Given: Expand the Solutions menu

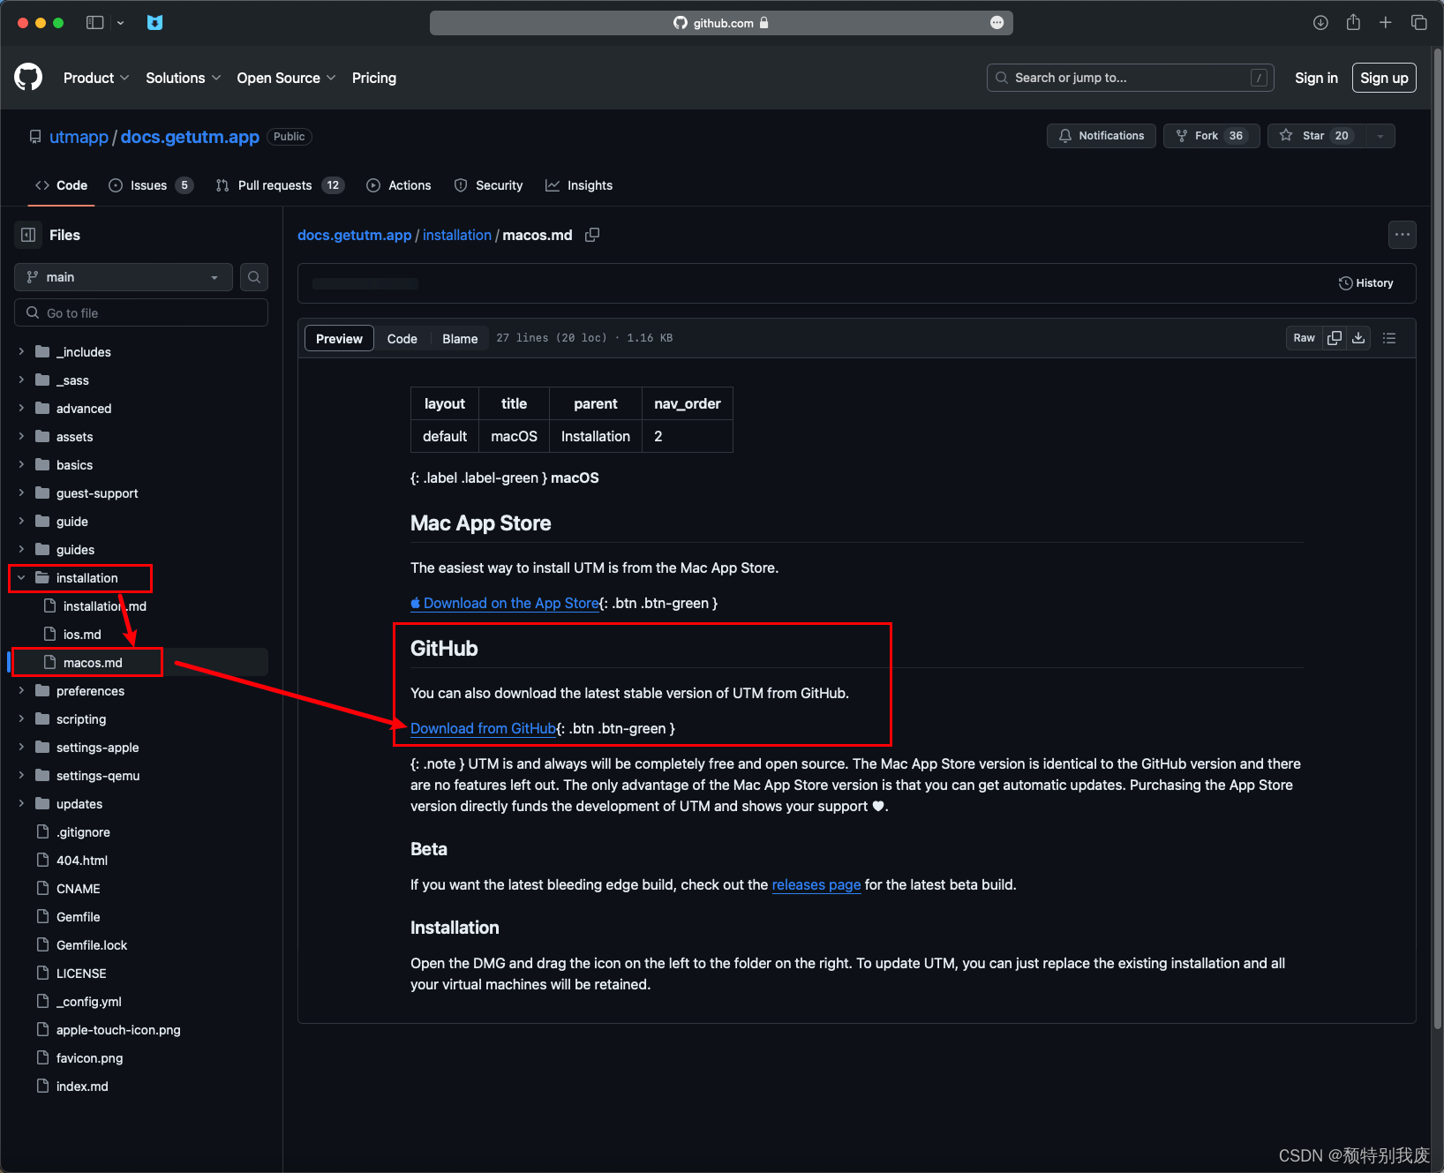Looking at the screenshot, I should 183,78.
